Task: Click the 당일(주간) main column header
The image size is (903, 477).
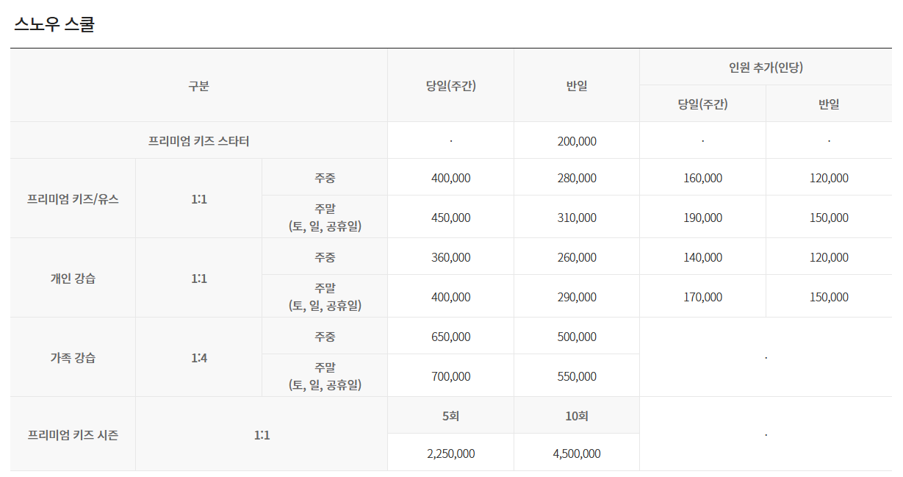Action: (x=450, y=85)
